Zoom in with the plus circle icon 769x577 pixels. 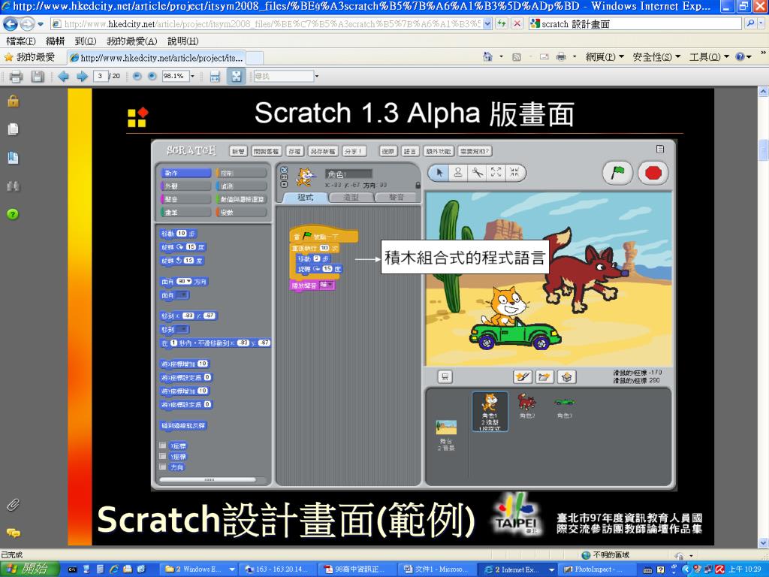152,76
